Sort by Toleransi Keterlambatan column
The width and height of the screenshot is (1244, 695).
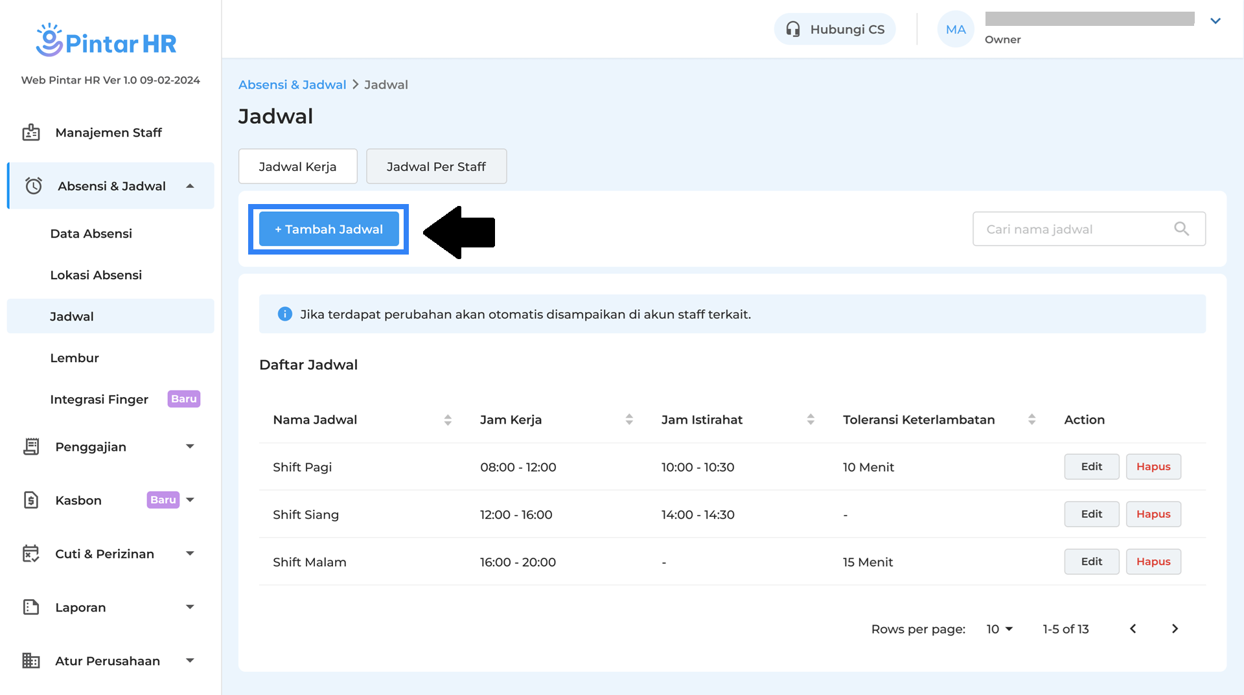click(x=1031, y=420)
